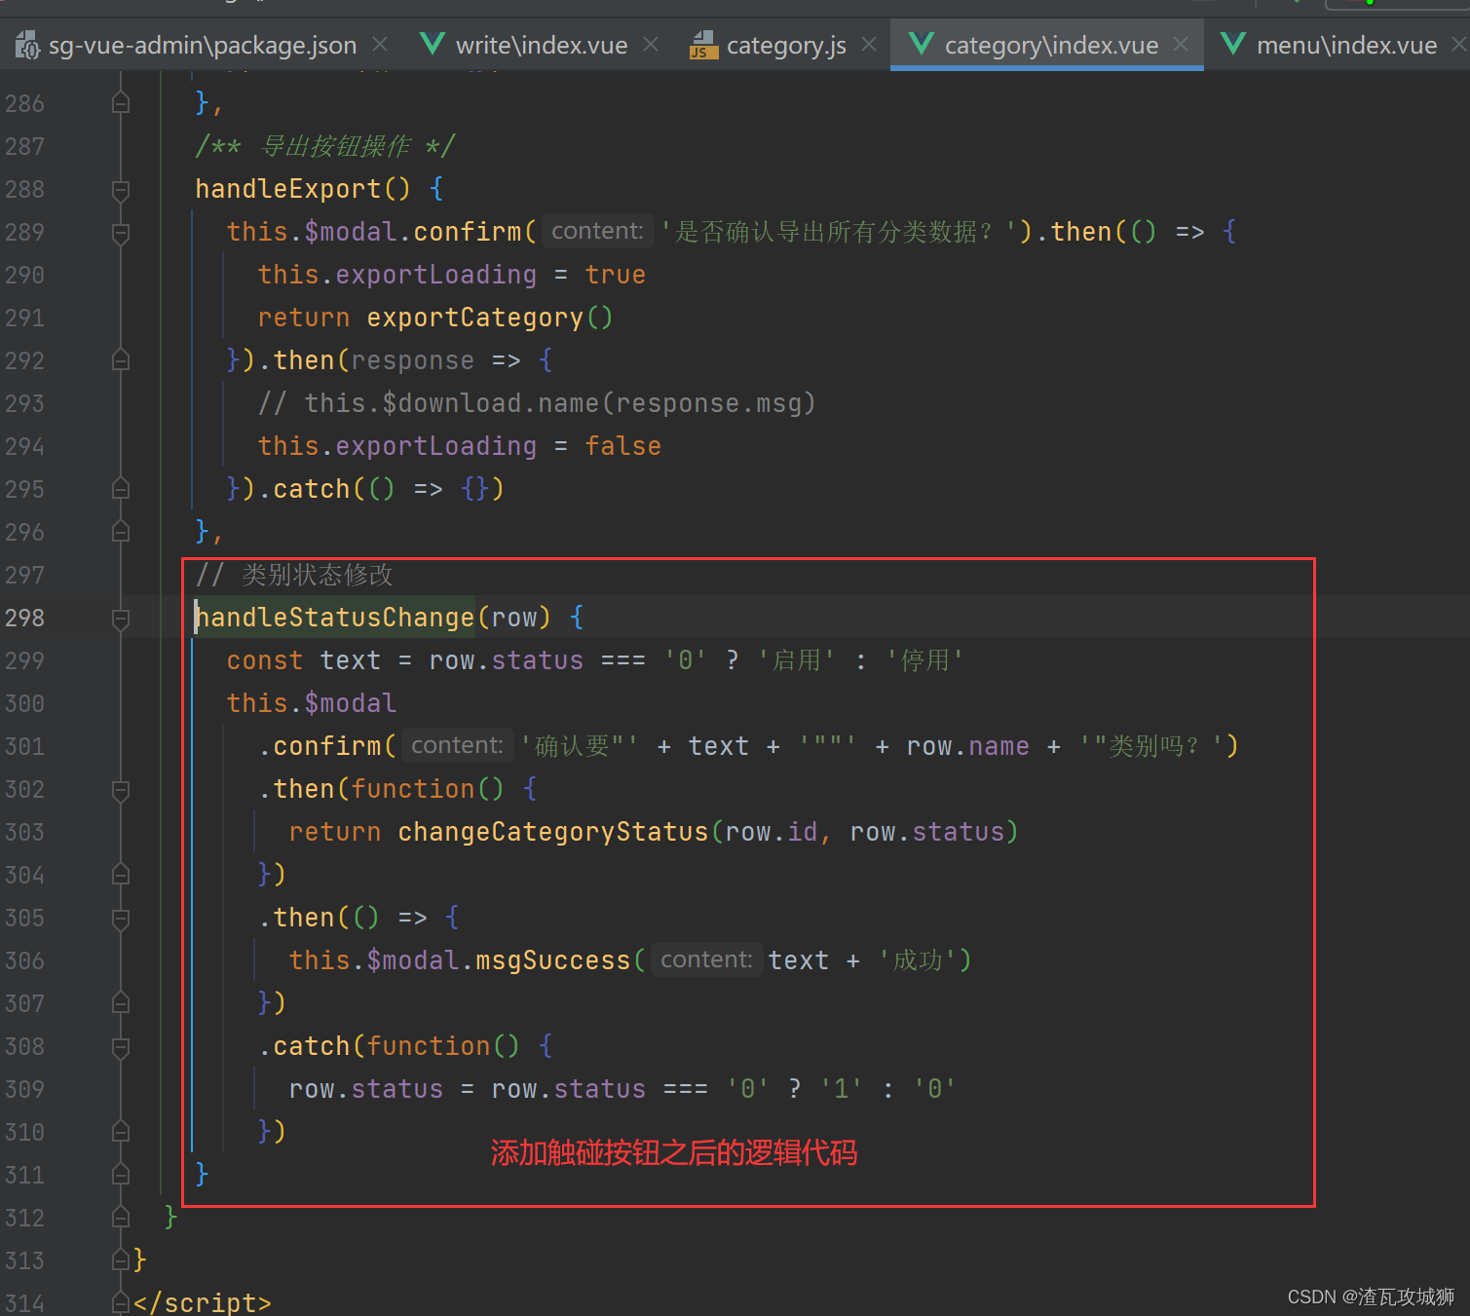Toggle fold end marker at line 286
The image size is (1470, 1316).
point(121,103)
